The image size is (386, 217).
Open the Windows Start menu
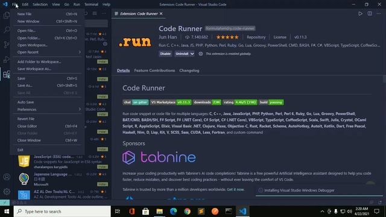pos(7,212)
